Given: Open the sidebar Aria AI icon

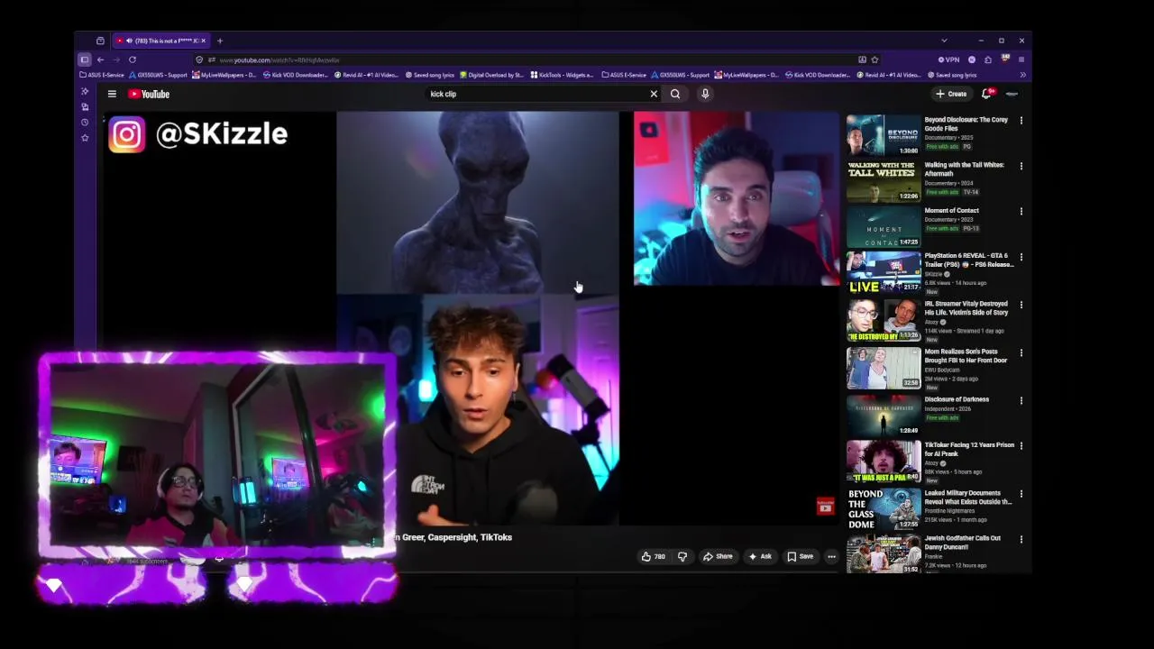Looking at the screenshot, I should click(x=85, y=92).
